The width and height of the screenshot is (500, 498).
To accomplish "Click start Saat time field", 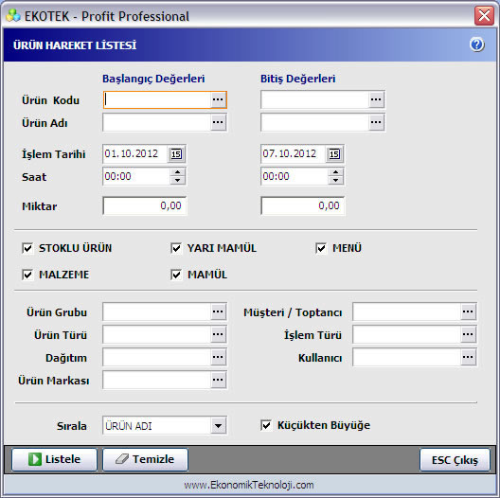I will [137, 176].
